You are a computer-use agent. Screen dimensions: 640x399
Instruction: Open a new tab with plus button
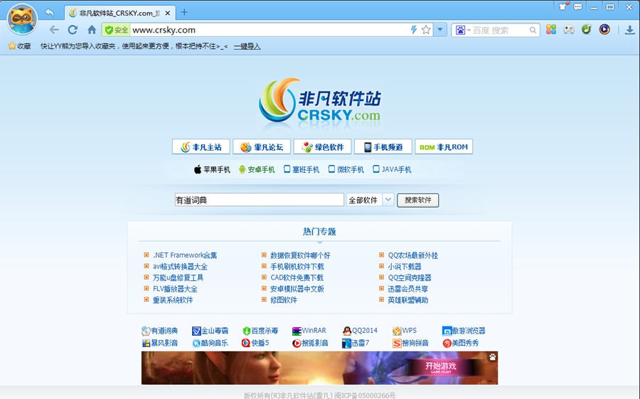coord(184,12)
